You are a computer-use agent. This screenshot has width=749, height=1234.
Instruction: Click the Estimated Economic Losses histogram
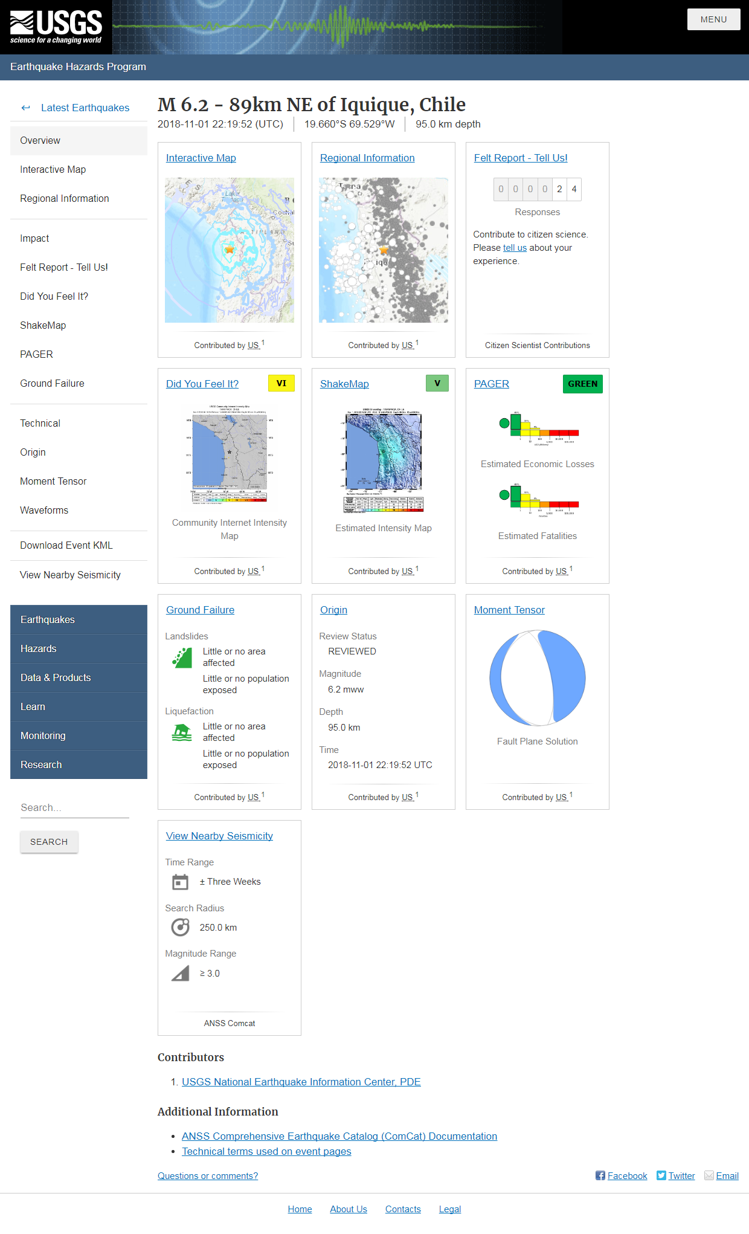(x=538, y=428)
